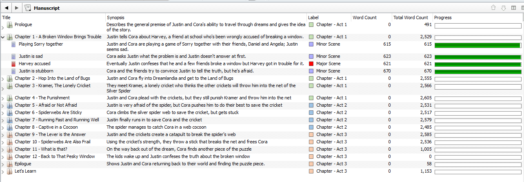The image size is (524, 182).
Task: Sort by the Progress column header
Action: coord(478,18)
